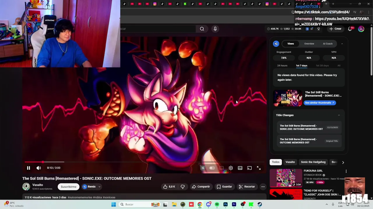Open FUKOUNA GIRL video thumbnail
Screen dimensions: 373x209
(x=286, y=178)
